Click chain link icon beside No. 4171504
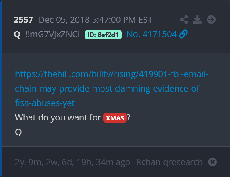Viewport: 230px width, 177px height. 183,34
